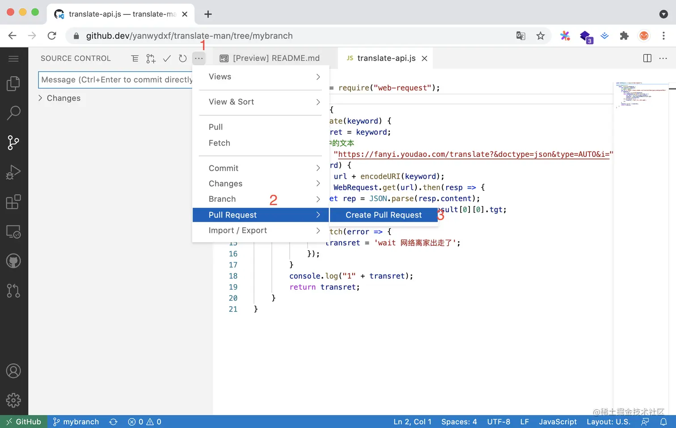
Task: Click the commit checkmark icon
Action: pyautogui.click(x=167, y=59)
